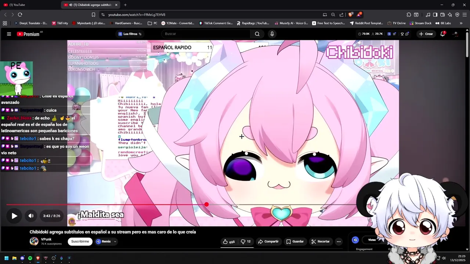
Task: Click the red progress bar scrubber
Action: pyautogui.click(x=206, y=205)
